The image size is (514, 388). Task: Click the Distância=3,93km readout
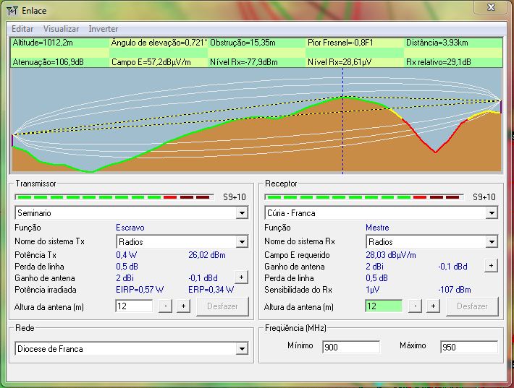(437, 43)
